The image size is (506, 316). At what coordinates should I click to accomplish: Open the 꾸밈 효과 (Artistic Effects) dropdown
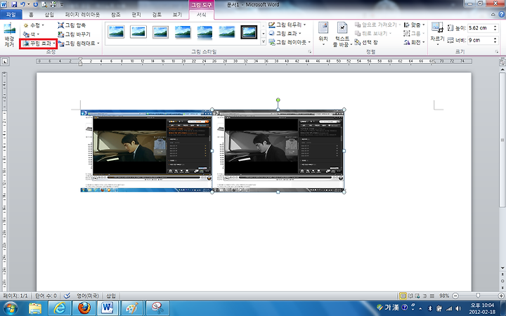coord(39,44)
